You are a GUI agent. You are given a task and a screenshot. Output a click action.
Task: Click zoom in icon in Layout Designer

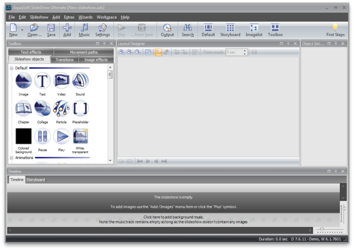tap(122, 52)
